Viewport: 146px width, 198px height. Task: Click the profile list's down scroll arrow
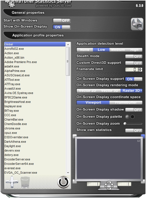[x=68, y=173]
